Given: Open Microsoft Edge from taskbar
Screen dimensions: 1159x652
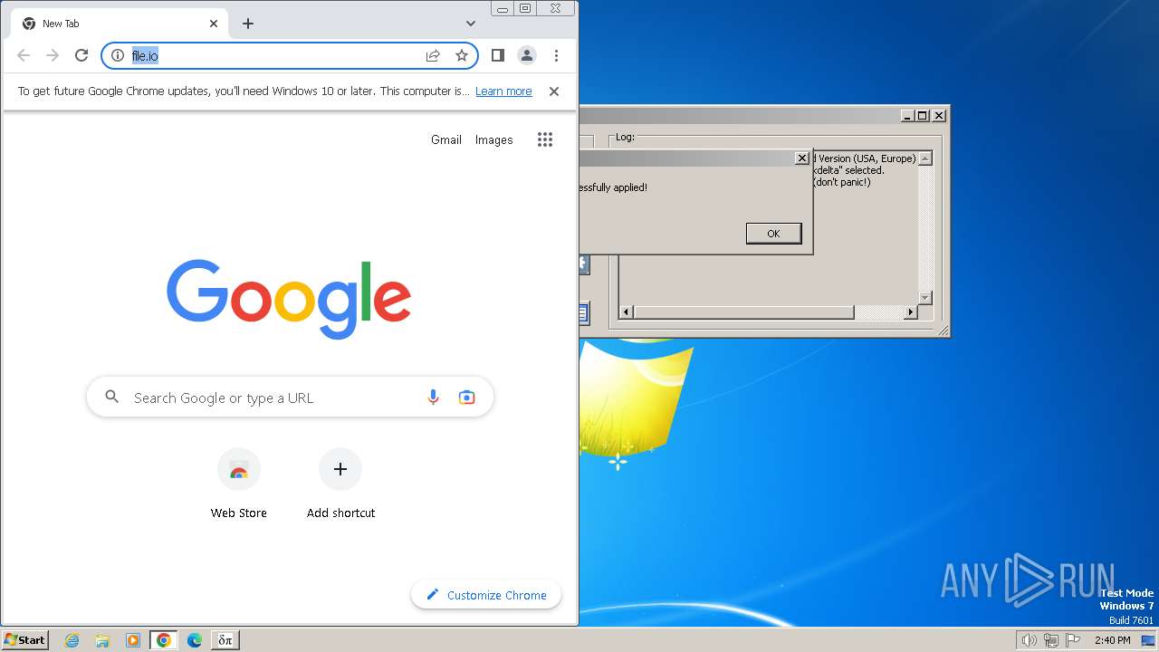Looking at the screenshot, I should (195, 640).
